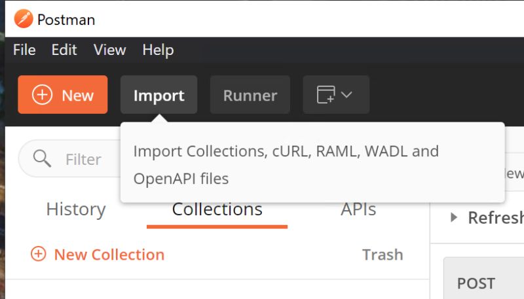The image size is (524, 299).
Task: Expand the Refresh item triangle
Action: point(453,218)
